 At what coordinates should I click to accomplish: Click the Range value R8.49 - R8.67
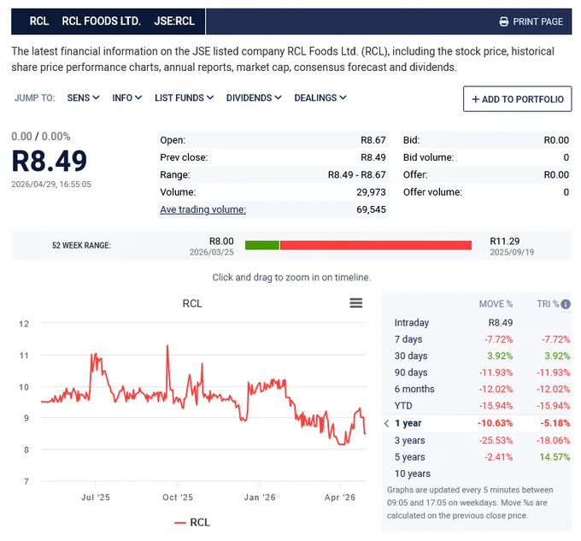[x=357, y=174]
